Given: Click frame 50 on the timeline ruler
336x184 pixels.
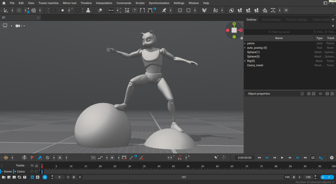Looking at the screenshot, I should (188, 166).
